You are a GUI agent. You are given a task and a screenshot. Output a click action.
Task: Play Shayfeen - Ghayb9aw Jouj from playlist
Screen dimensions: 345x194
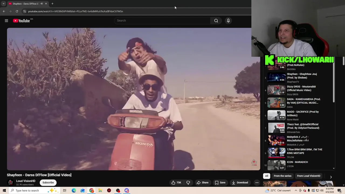pos(299,78)
